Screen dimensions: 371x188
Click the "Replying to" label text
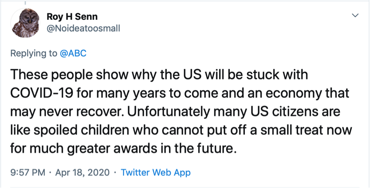tap(34, 53)
